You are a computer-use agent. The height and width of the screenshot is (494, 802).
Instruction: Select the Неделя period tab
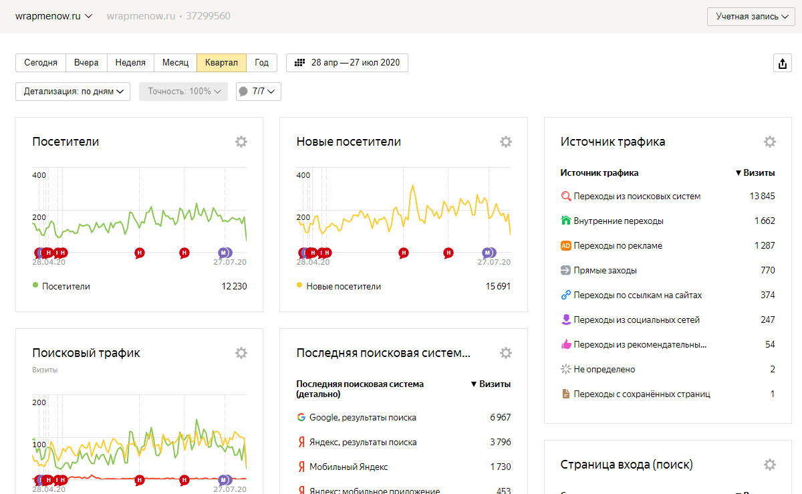pos(130,63)
